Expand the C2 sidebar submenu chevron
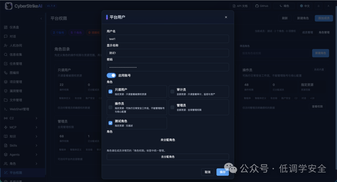 tap(36, 118)
